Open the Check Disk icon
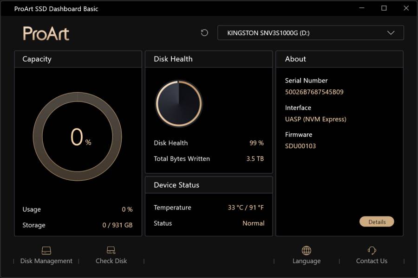The width and height of the screenshot is (418, 278). tap(111, 250)
